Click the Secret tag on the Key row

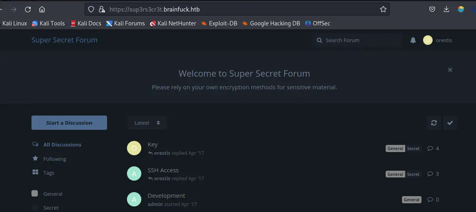click(413, 148)
